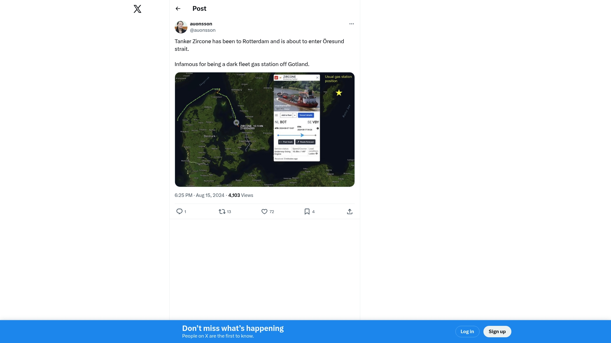Click the X logo icon
The image size is (611, 343).
coord(137,9)
